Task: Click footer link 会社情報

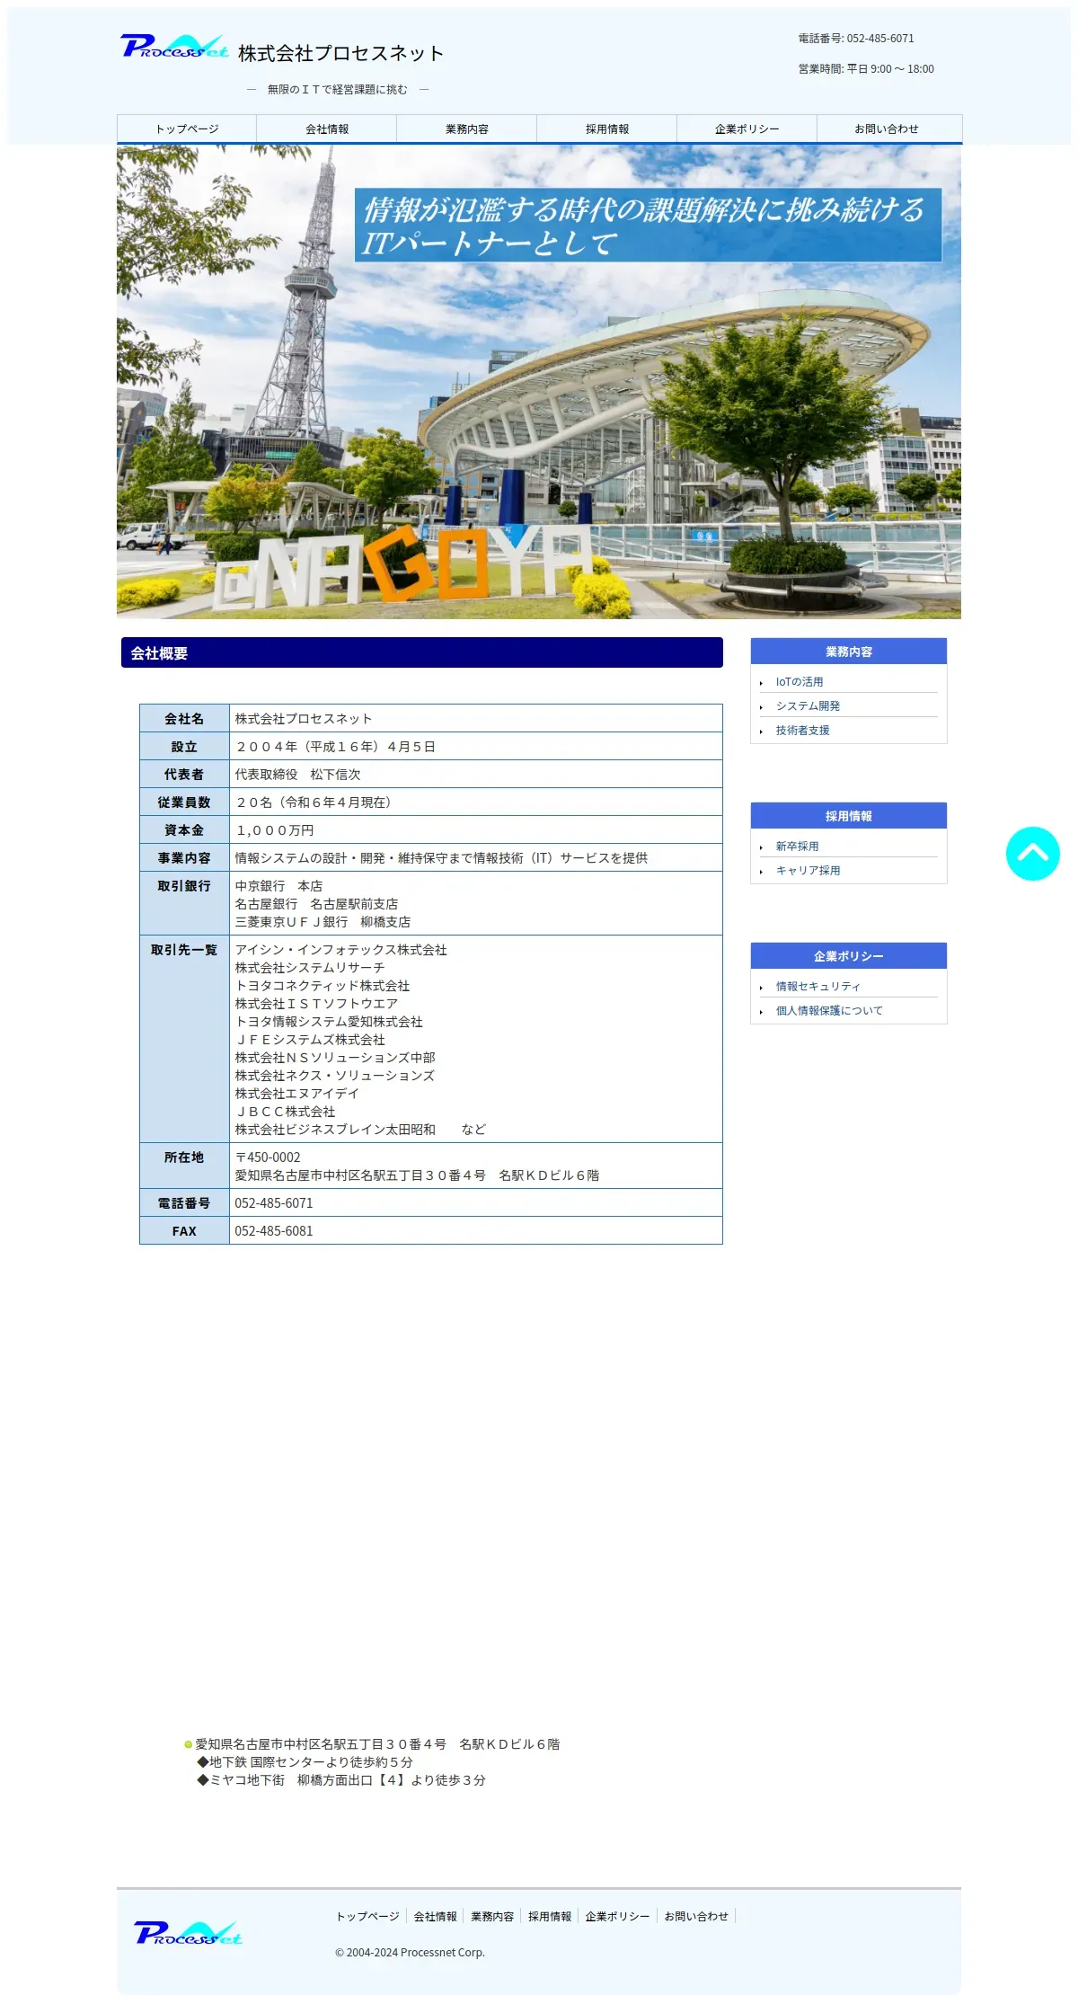Action: pyautogui.click(x=435, y=1916)
